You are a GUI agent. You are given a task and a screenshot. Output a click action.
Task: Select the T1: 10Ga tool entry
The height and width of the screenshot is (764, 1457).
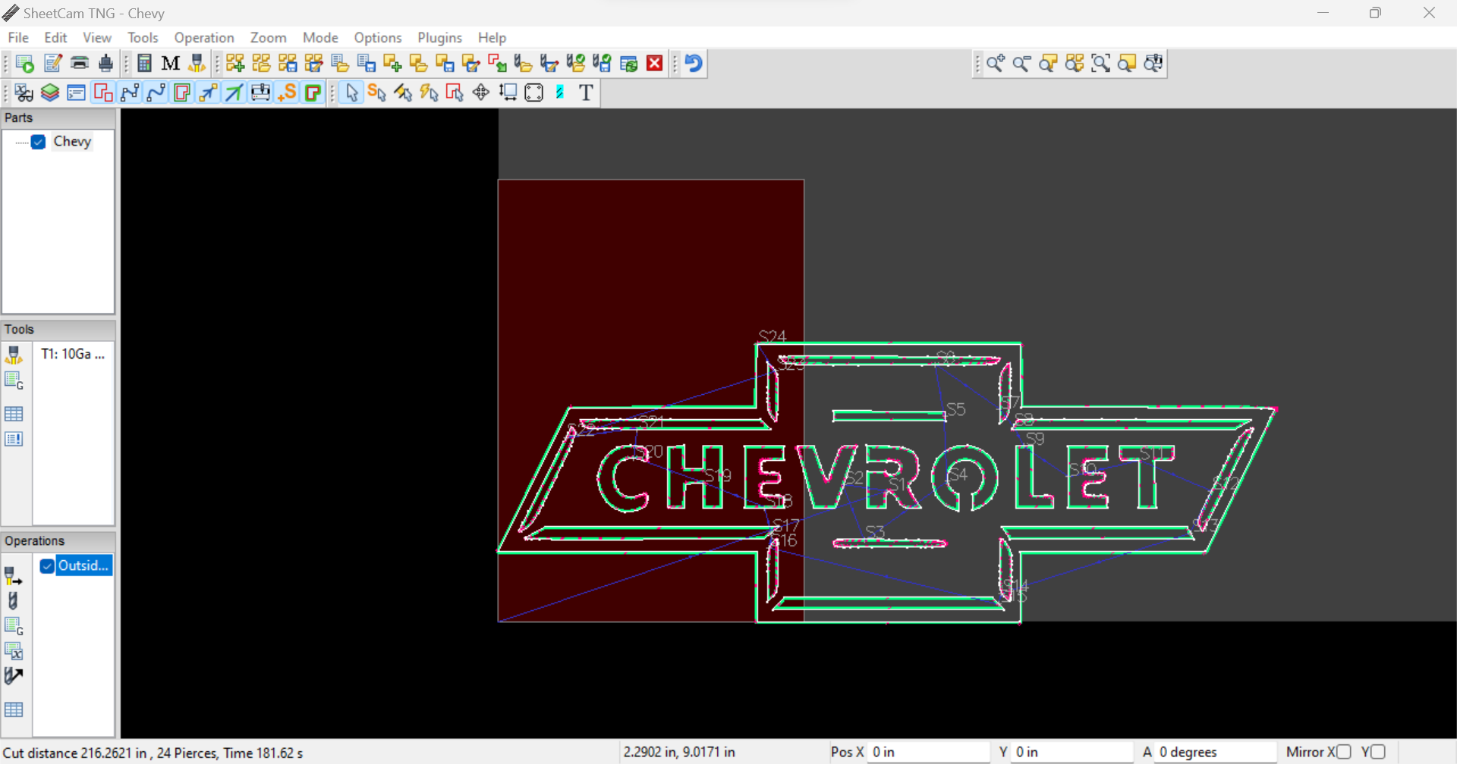pyautogui.click(x=72, y=354)
